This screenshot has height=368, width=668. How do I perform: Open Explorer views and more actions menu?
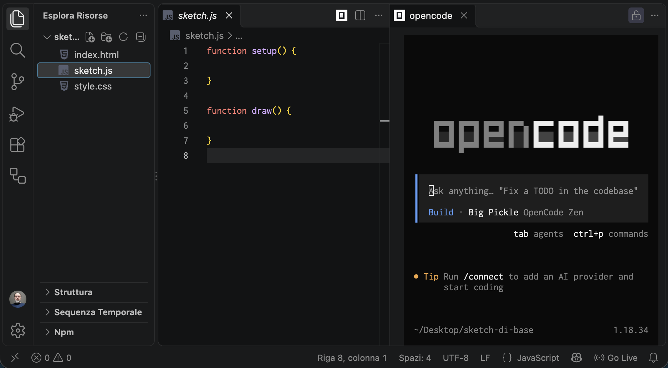click(143, 15)
